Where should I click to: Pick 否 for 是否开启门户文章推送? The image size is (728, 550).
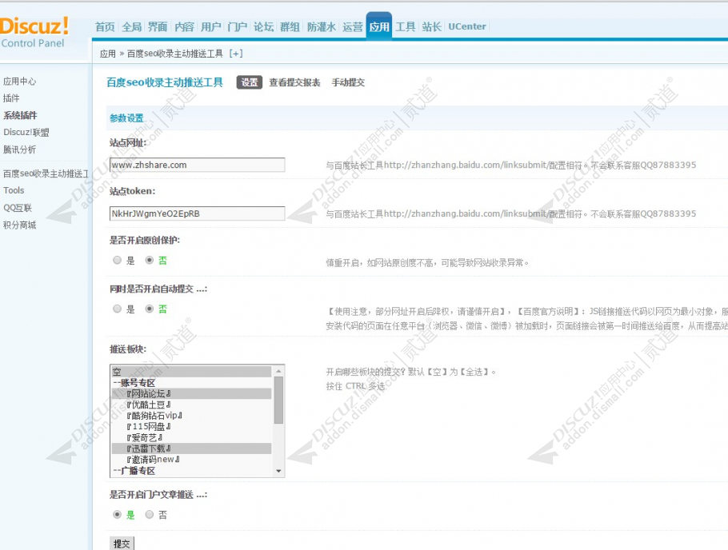pos(150,515)
